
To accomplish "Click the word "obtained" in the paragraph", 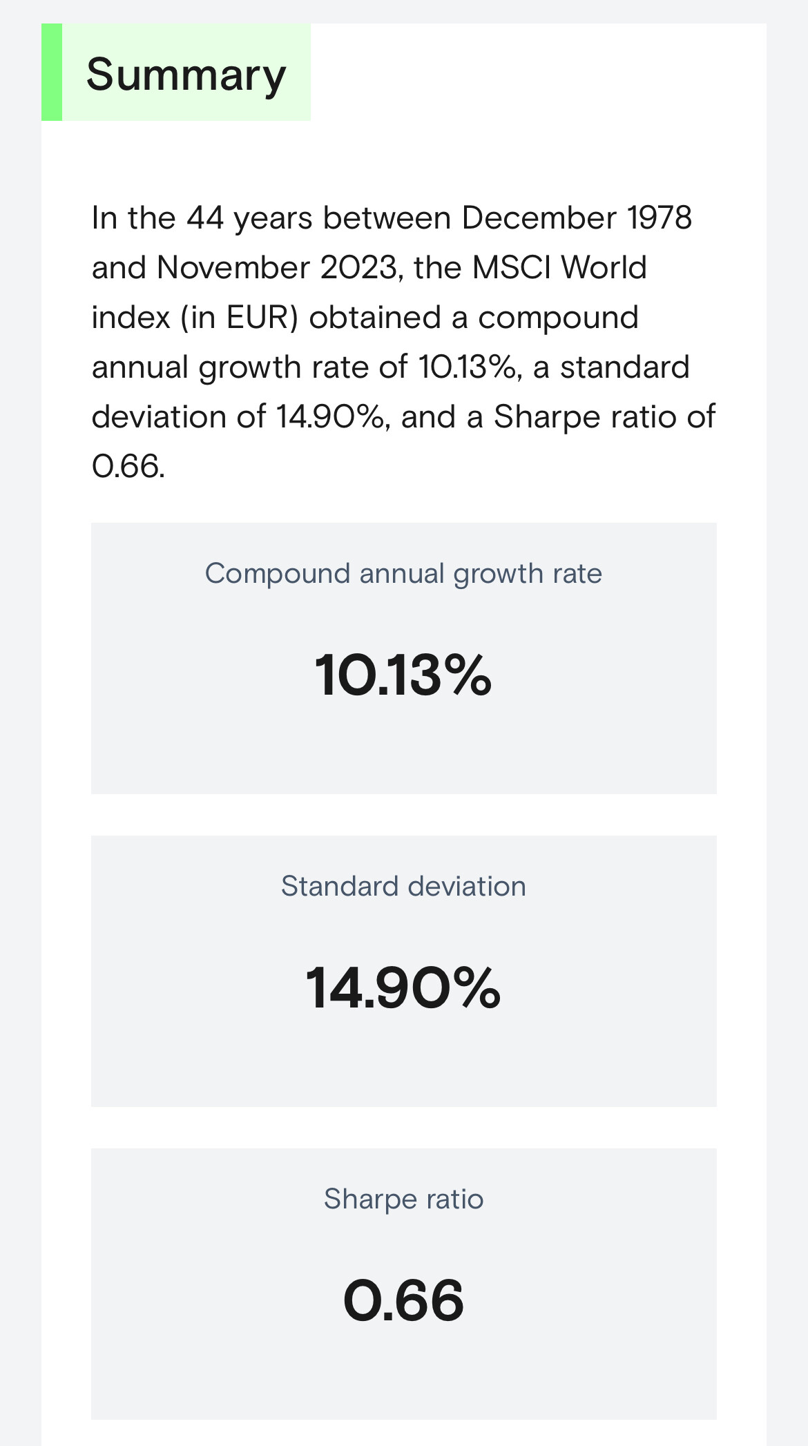I will (374, 318).
